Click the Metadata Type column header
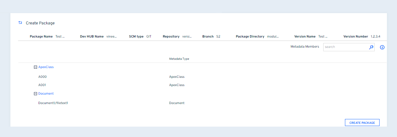Viewport: 397px width, 137px height. [x=179, y=59]
